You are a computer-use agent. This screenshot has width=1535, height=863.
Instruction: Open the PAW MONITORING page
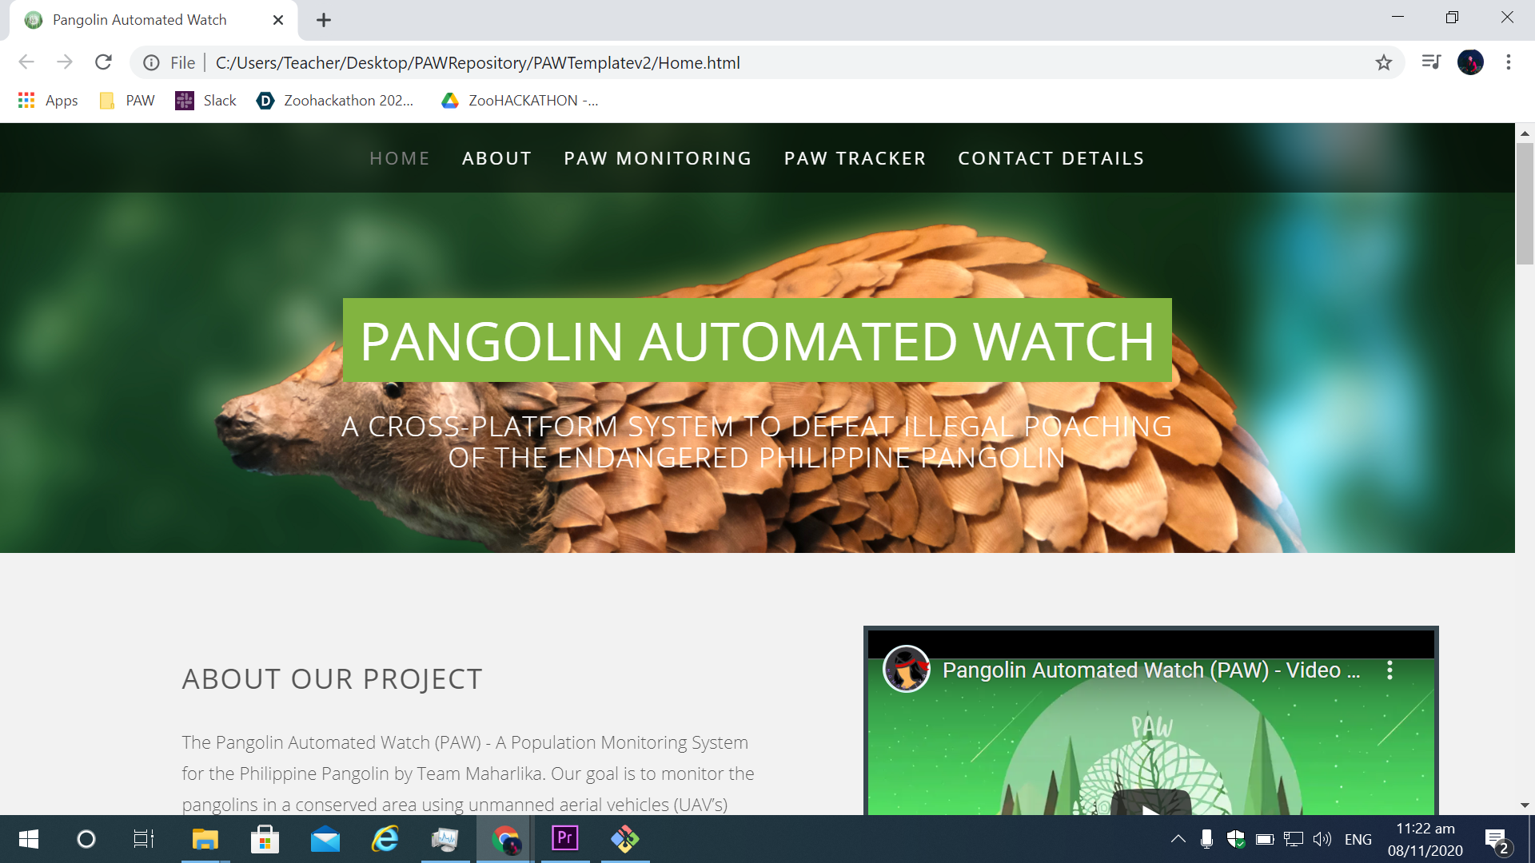coord(657,158)
